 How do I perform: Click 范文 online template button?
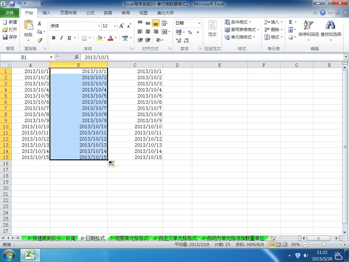click(212, 28)
